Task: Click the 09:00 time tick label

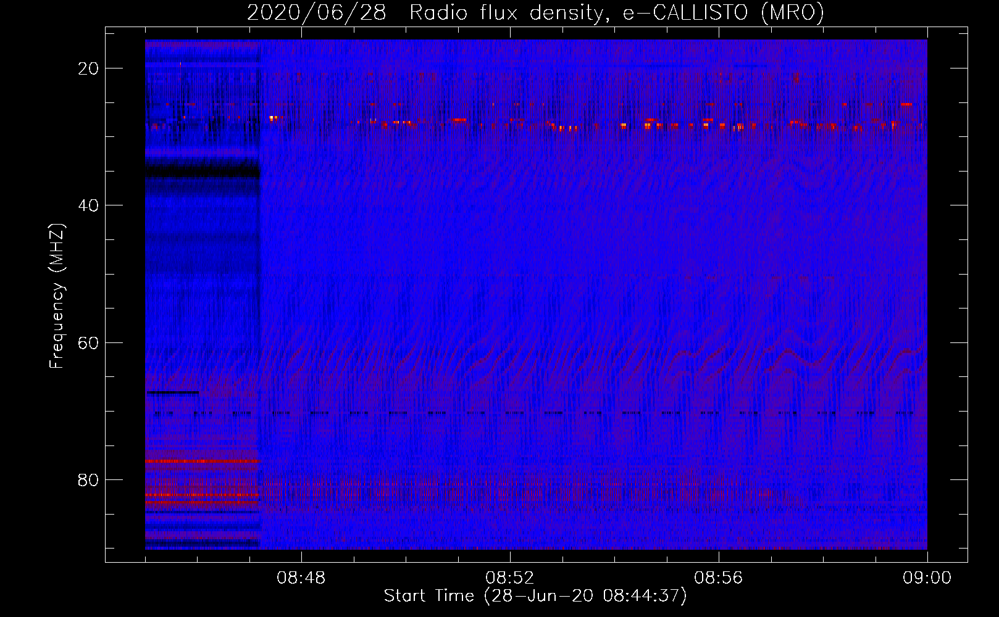Action: [x=927, y=578]
